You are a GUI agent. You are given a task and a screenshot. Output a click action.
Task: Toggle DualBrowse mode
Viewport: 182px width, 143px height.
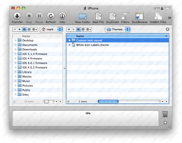[139, 16]
